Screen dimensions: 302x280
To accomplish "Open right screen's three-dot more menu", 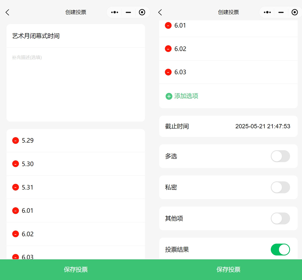I will point(267,12).
